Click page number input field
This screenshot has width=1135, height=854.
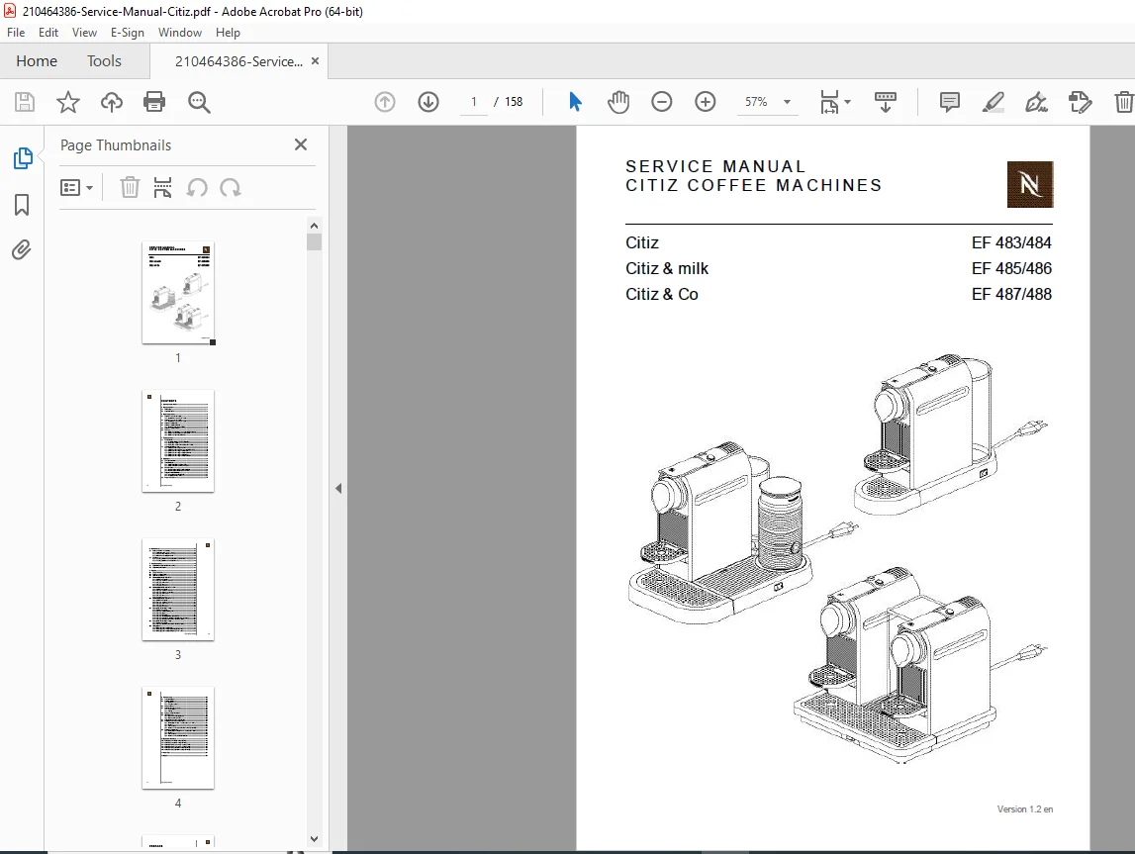click(474, 102)
